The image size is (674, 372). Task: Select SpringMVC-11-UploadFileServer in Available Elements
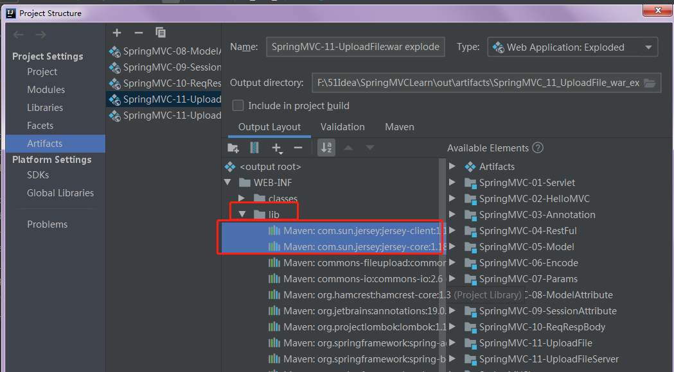click(549, 359)
